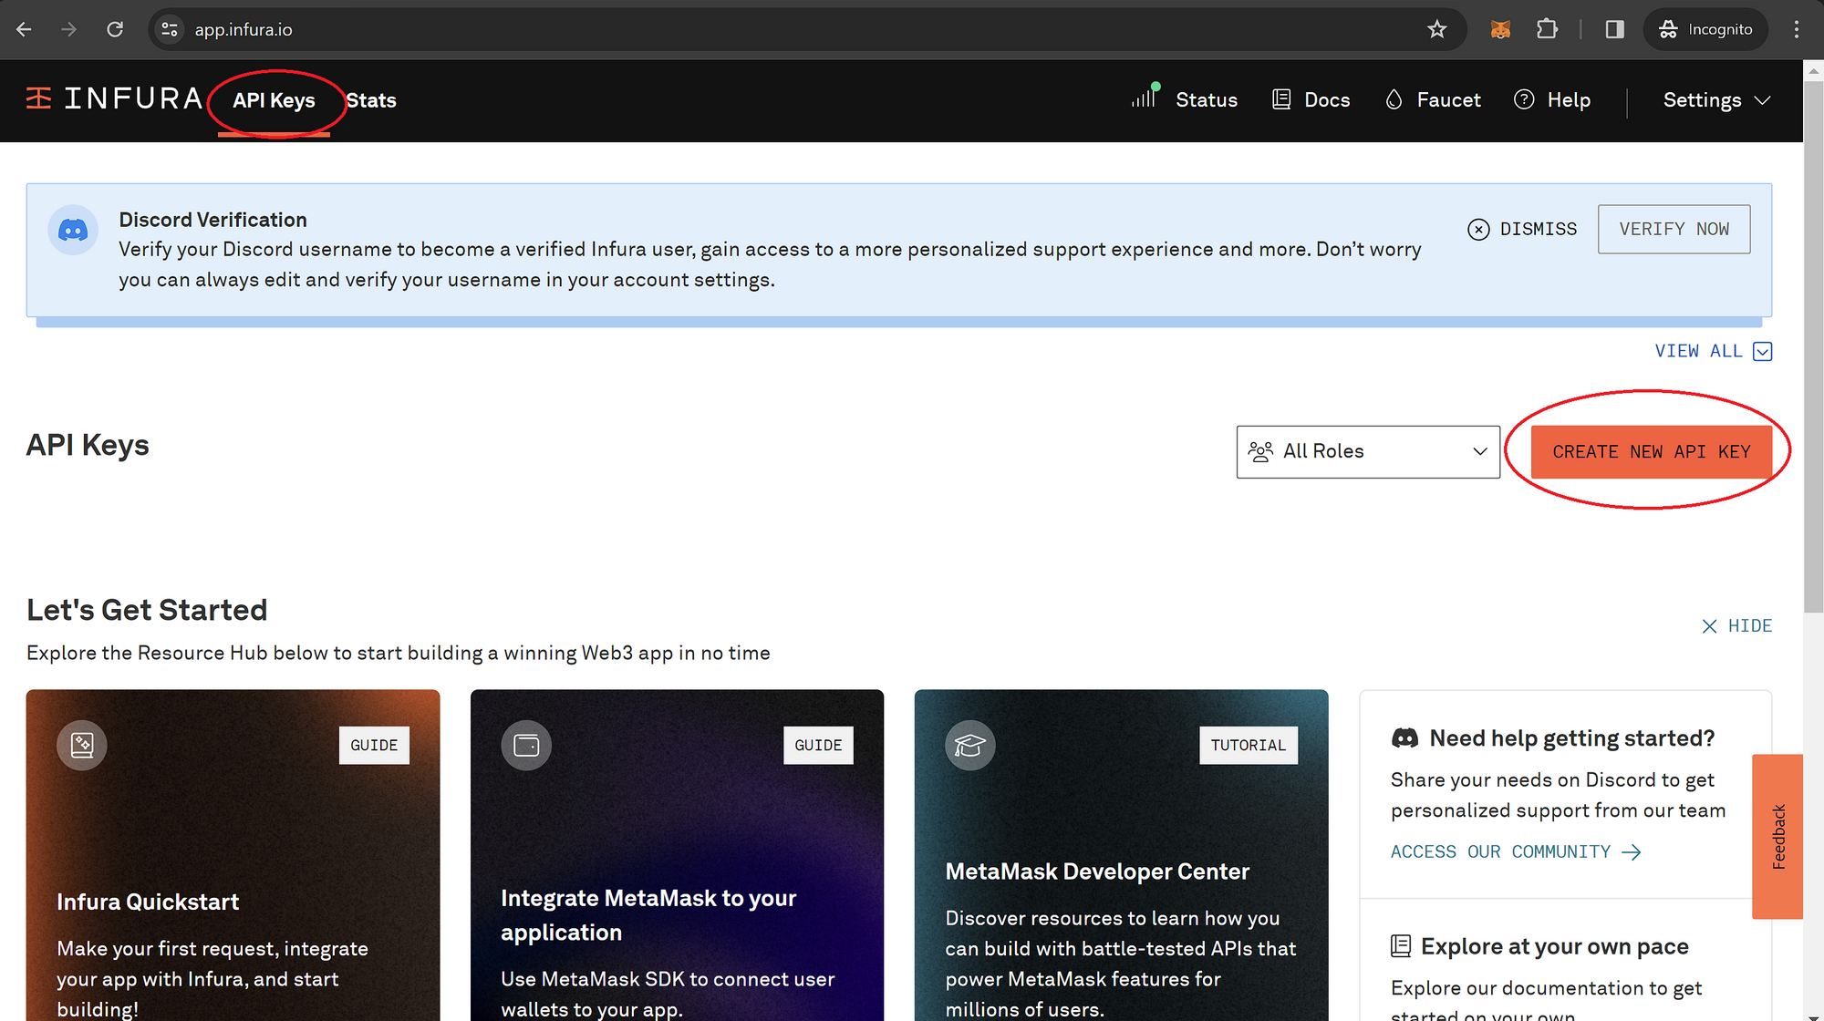Click the Explore at your own pace heading

[1554, 946]
